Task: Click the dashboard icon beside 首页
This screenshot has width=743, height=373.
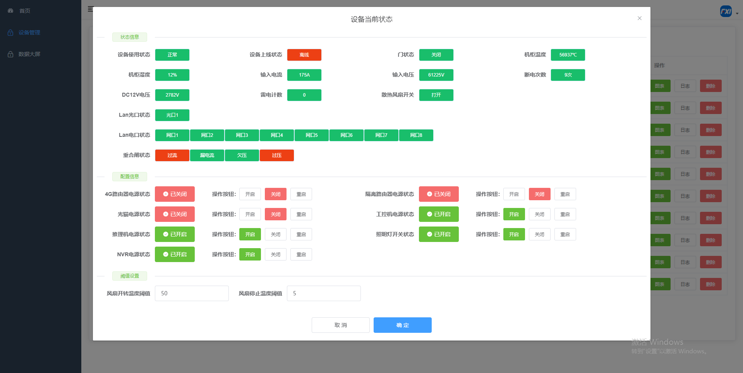Action: pos(10,11)
